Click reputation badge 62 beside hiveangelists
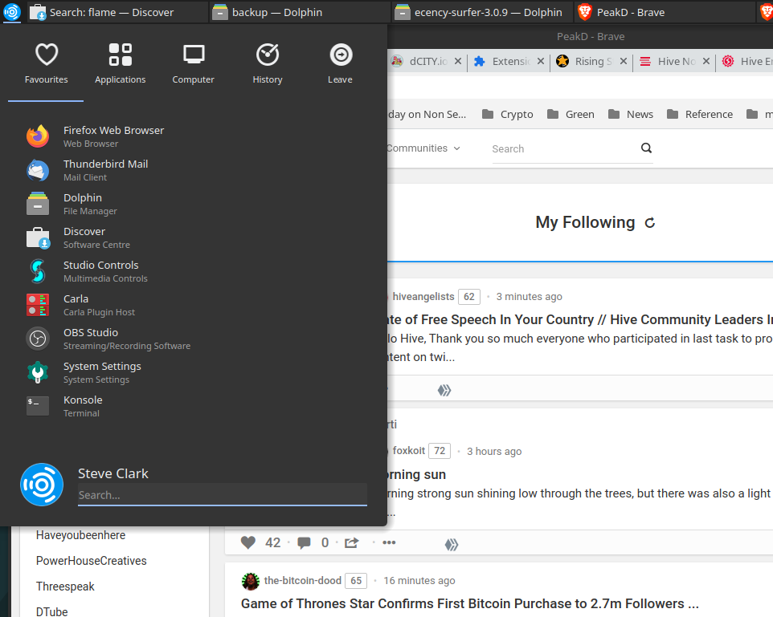This screenshot has height=617, width=773. 469,297
